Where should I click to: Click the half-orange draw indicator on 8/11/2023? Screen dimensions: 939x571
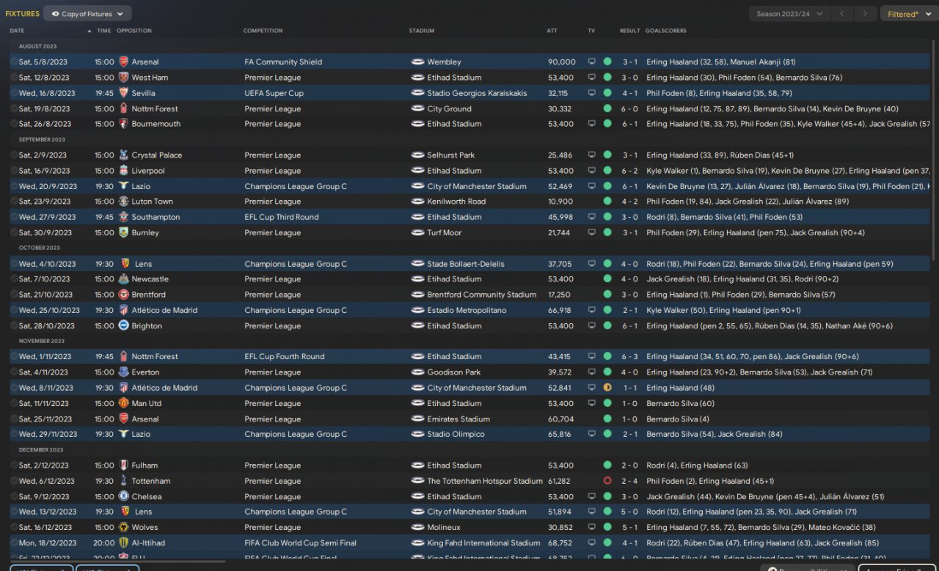[x=607, y=388]
